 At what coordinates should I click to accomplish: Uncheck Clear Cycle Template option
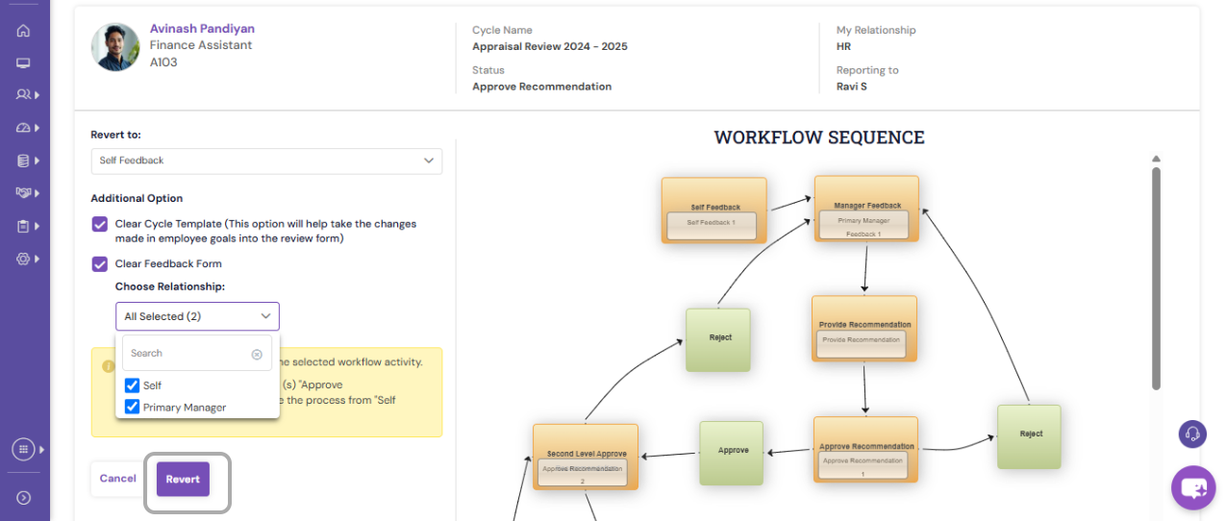point(100,224)
